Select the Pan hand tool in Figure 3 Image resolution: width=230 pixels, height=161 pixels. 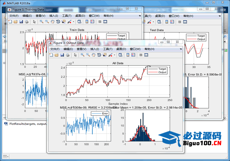93,55
